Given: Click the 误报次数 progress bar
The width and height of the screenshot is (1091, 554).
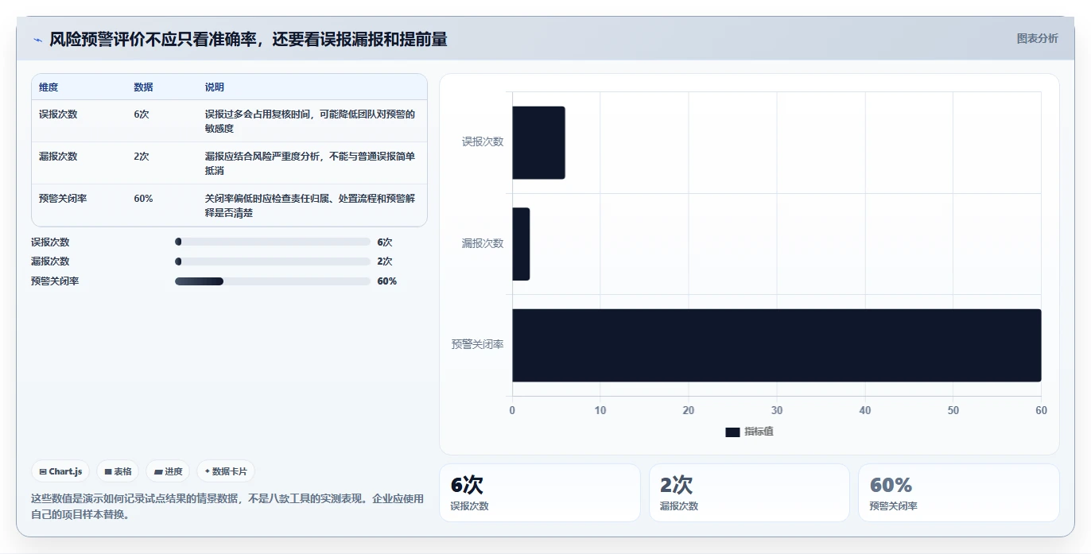Looking at the screenshot, I should click(x=273, y=242).
